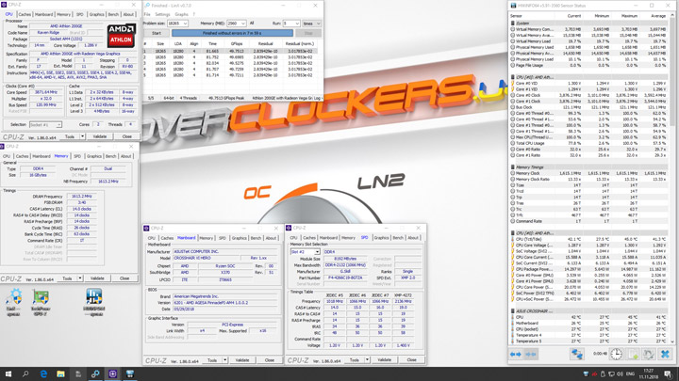Image resolution: width=679 pixels, height=381 pixels.
Task: Click Tools button in CPU-Z SPD window
Action: click(355, 359)
